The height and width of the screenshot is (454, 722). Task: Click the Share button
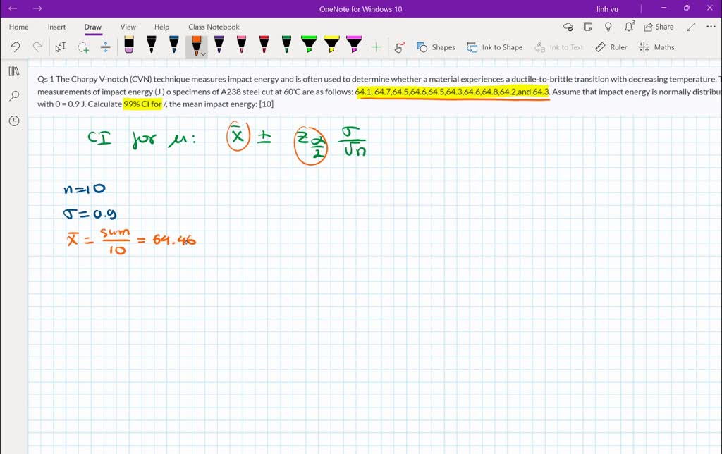coord(659,27)
